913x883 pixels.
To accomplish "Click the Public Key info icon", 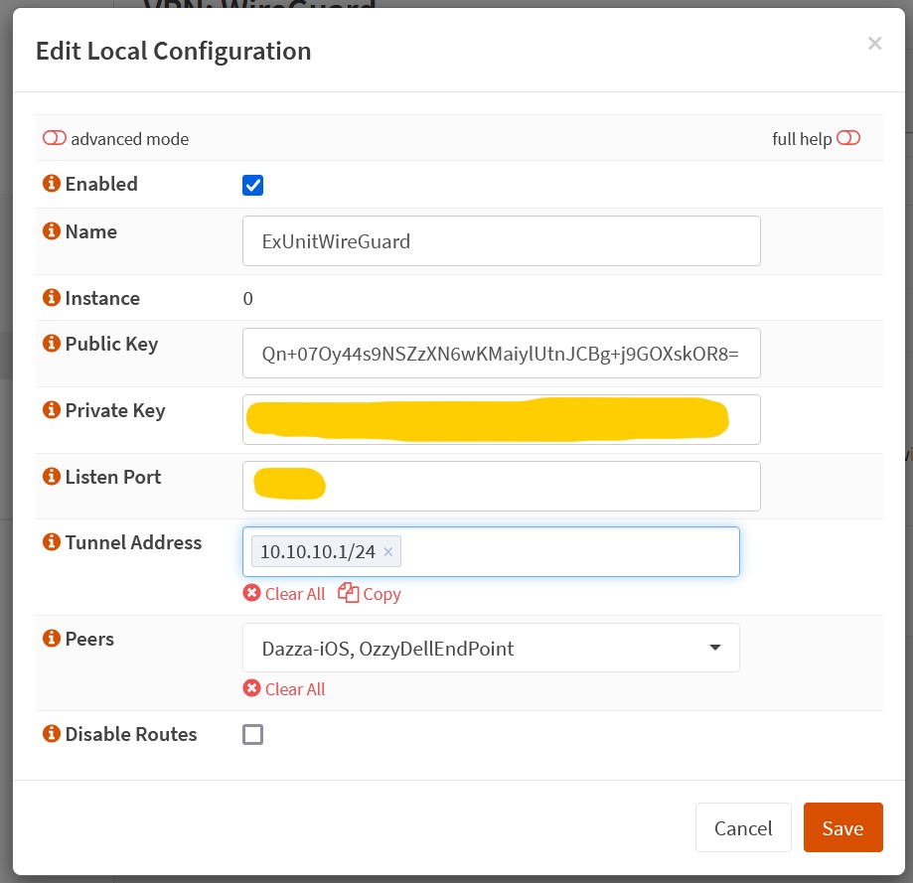I will click(51, 344).
